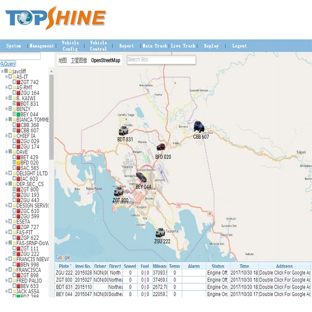Viewport: 312px width, 312px height.
Task: Click the BDT 831 vehicle marker on map
Action: [x=123, y=131]
